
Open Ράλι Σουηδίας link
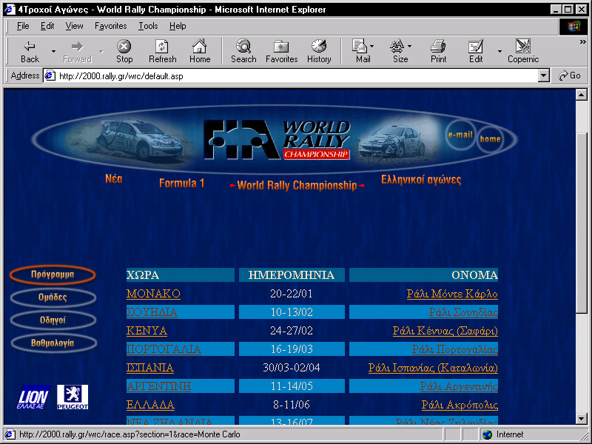[x=463, y=312]
